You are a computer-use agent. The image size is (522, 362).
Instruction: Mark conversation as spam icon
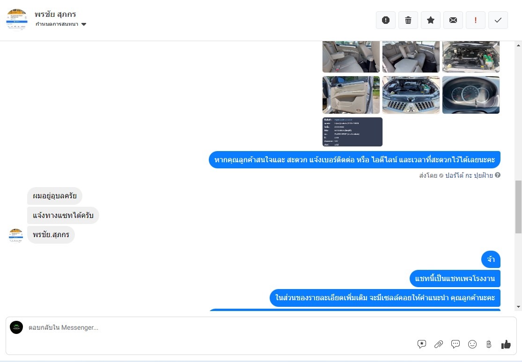point(385,20)
